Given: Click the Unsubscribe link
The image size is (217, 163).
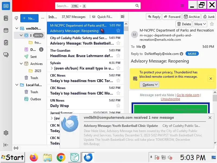Looking at the screenshot, I should 170,99.
